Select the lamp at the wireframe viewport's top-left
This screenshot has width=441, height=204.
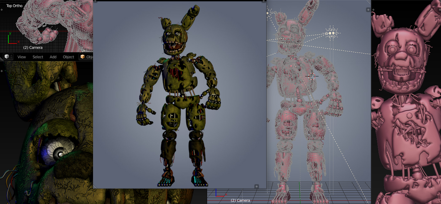pyautogui.click(x=269, y=13)
